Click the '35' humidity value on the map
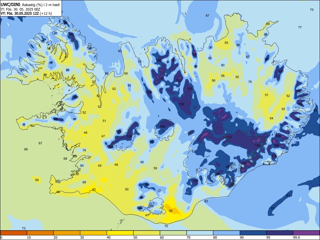Screen dimensions: 320x240 171,211
